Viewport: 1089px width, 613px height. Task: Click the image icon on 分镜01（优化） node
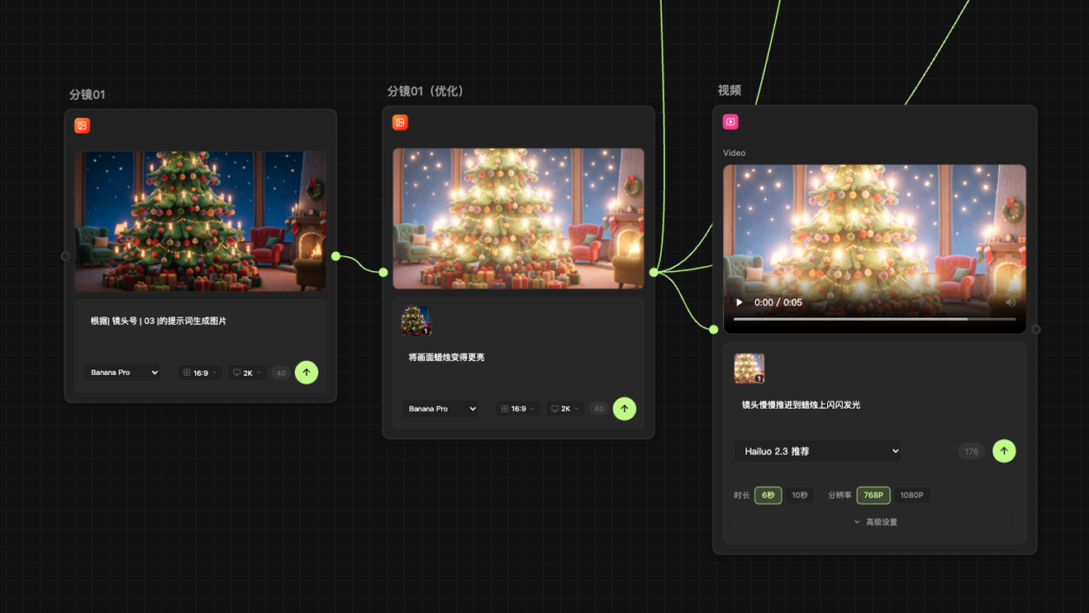(x=400, y=122)
